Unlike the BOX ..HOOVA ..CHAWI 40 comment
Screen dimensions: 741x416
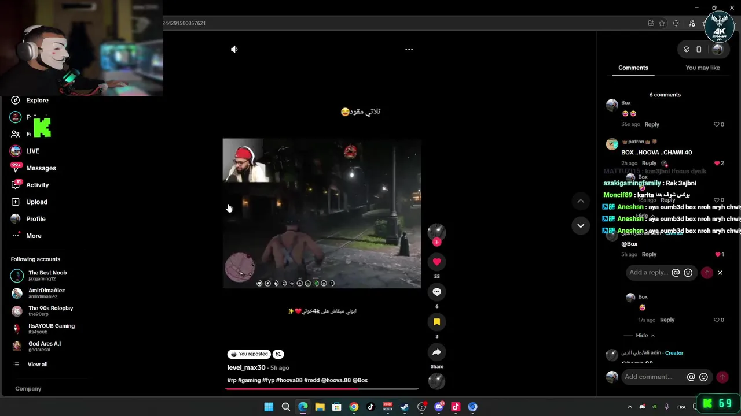[717, 163]
